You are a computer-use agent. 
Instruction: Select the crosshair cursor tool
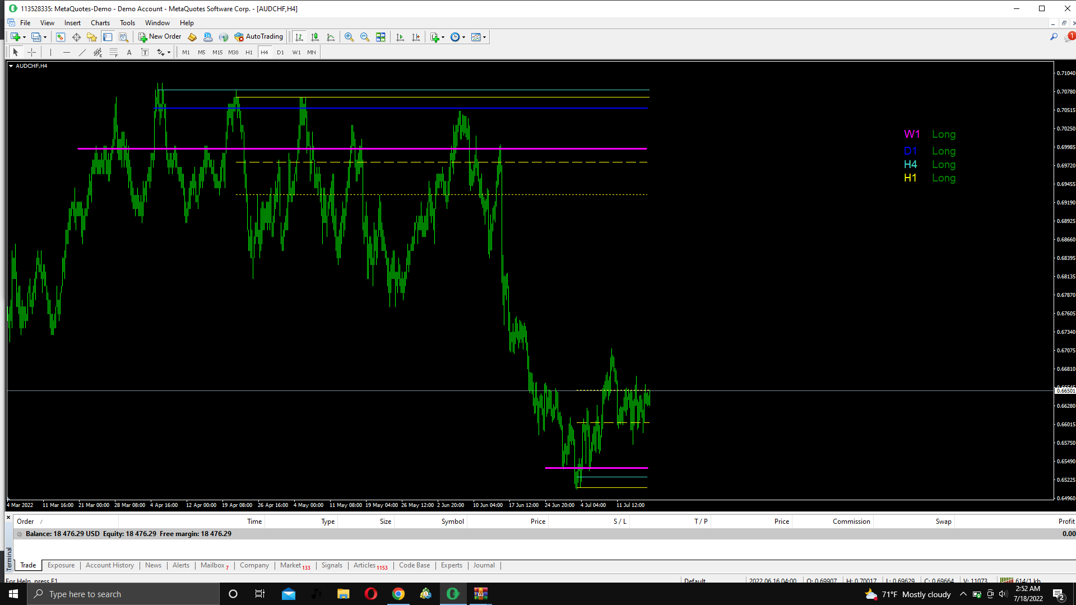32,52
